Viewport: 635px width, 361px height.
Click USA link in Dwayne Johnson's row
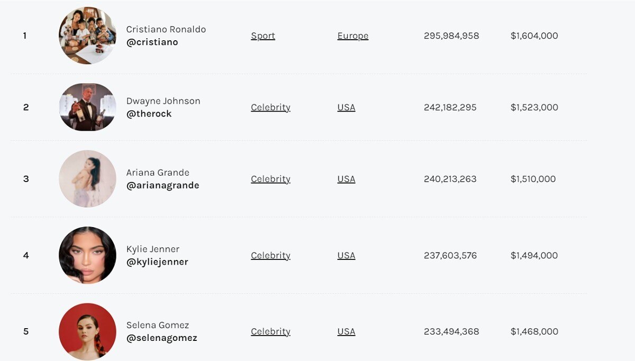click(346, 107)
